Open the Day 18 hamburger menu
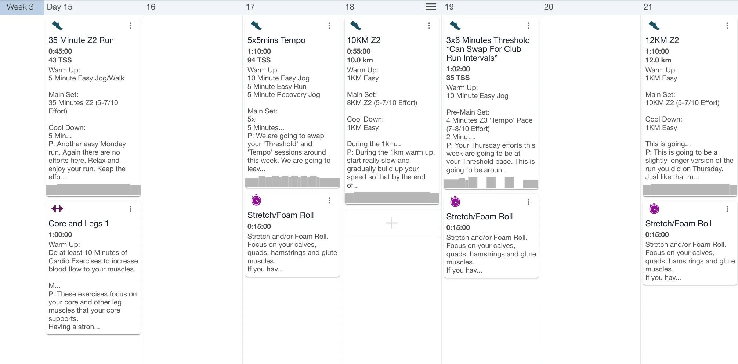The image size is (738, 364). pyautogui.click(x=431, y=7)
